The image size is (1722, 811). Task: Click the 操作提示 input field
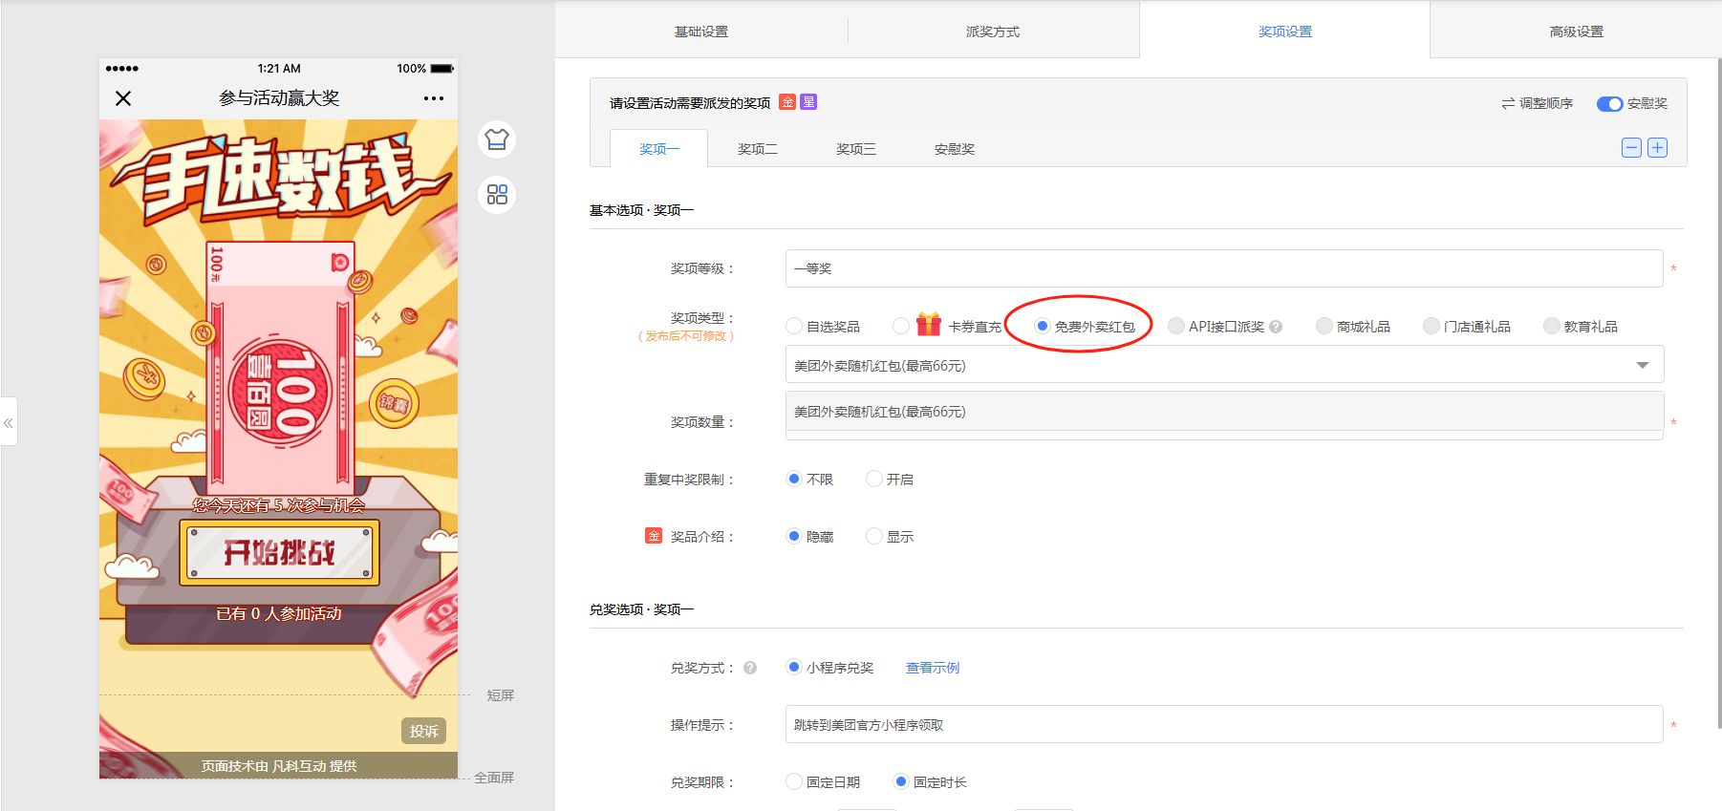tap(1223, 725)
